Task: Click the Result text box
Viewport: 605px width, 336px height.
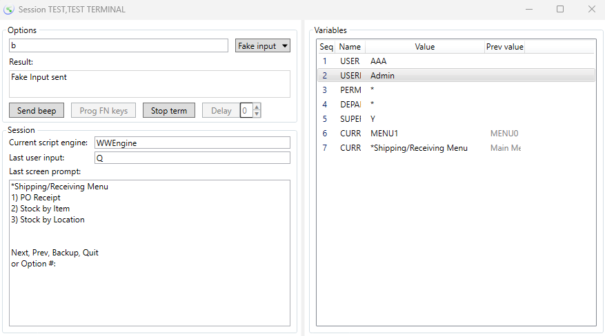Action: coord(149,84)
